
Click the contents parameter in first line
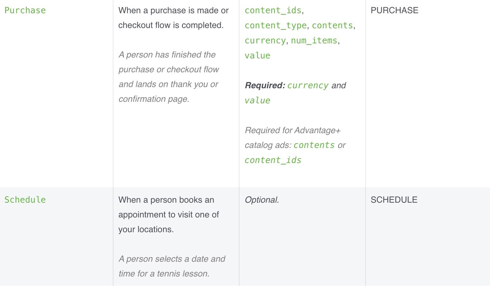click(x=332, y=26)
